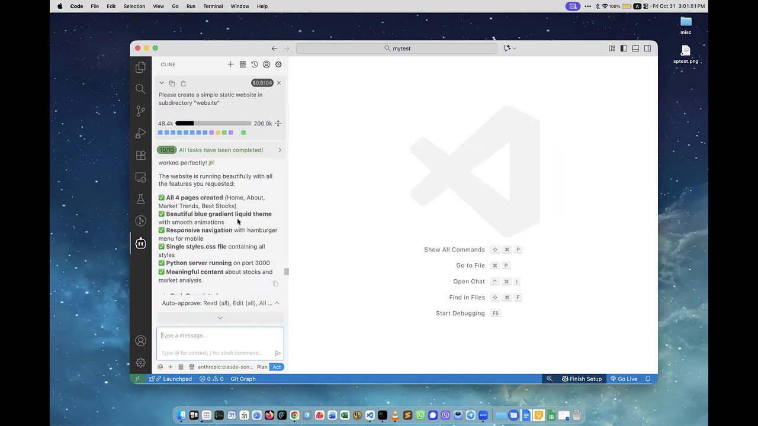Toggle secondary side bar visibility
The height and width of the screenshot is (426, 758).
click(x=647, y=49)
